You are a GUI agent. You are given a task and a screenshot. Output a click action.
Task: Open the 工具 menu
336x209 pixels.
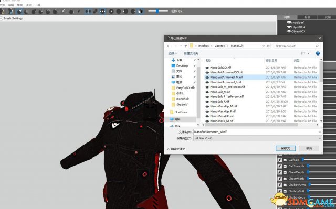tap(37, 5)
